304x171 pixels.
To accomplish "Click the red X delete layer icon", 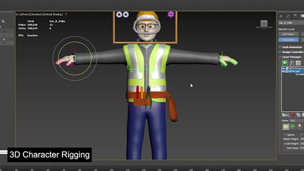I will tap(293, 115).
